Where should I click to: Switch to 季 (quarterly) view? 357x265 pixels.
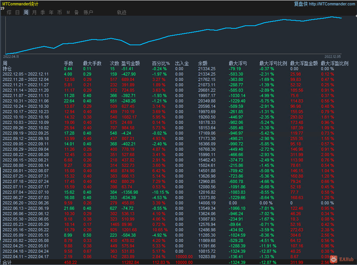(43, 12)
